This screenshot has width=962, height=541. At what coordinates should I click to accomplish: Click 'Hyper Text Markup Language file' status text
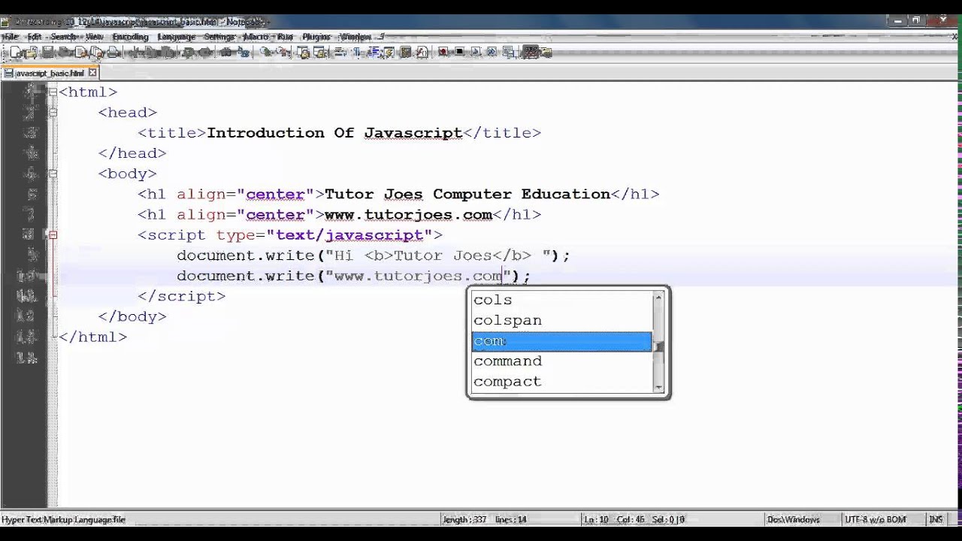(64, 519)
